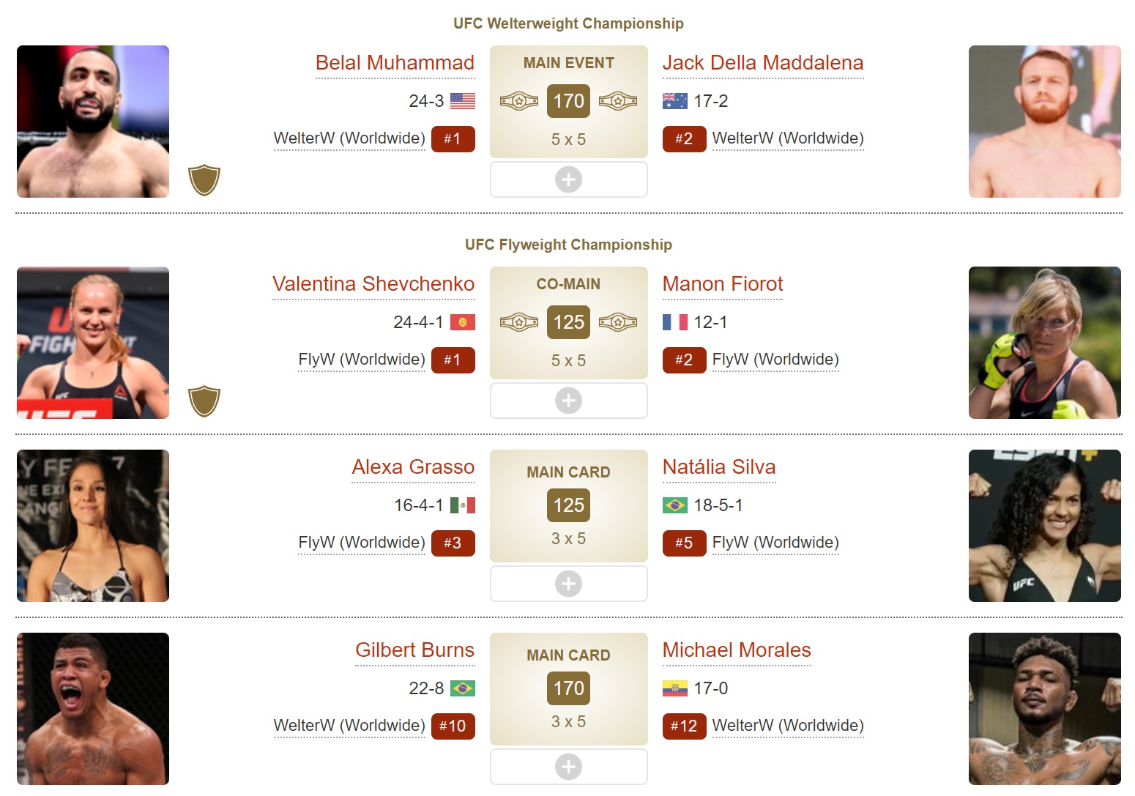Expand Burns vs Morales bout details
This screenshot has height=796, width=1135.
(x=569, y=767)
